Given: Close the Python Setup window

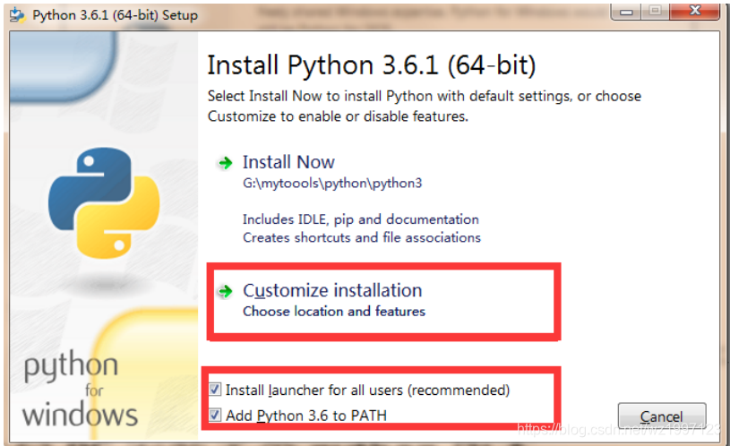Looking at the screenshot, I should [694, 11].
